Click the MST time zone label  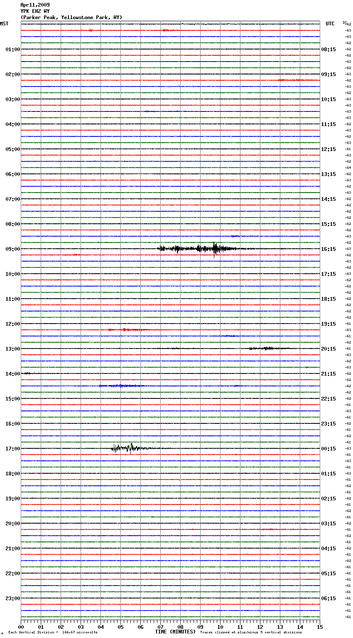pos(4,24)
